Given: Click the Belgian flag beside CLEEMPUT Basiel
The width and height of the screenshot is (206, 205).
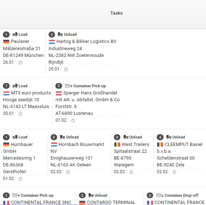Looking at the screenshot, I should tap(160, 145).
